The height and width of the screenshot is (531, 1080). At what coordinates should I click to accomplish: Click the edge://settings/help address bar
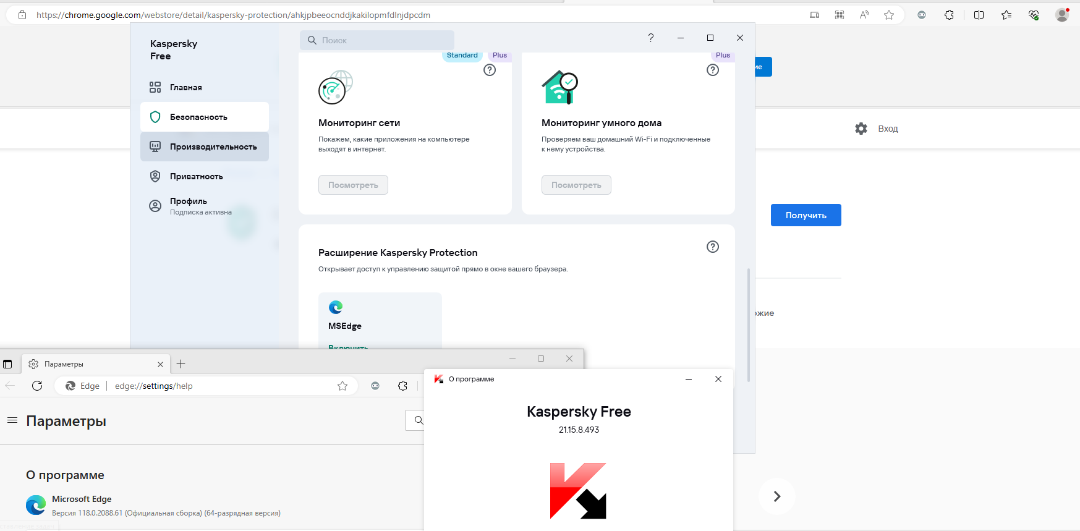[207, 386]
